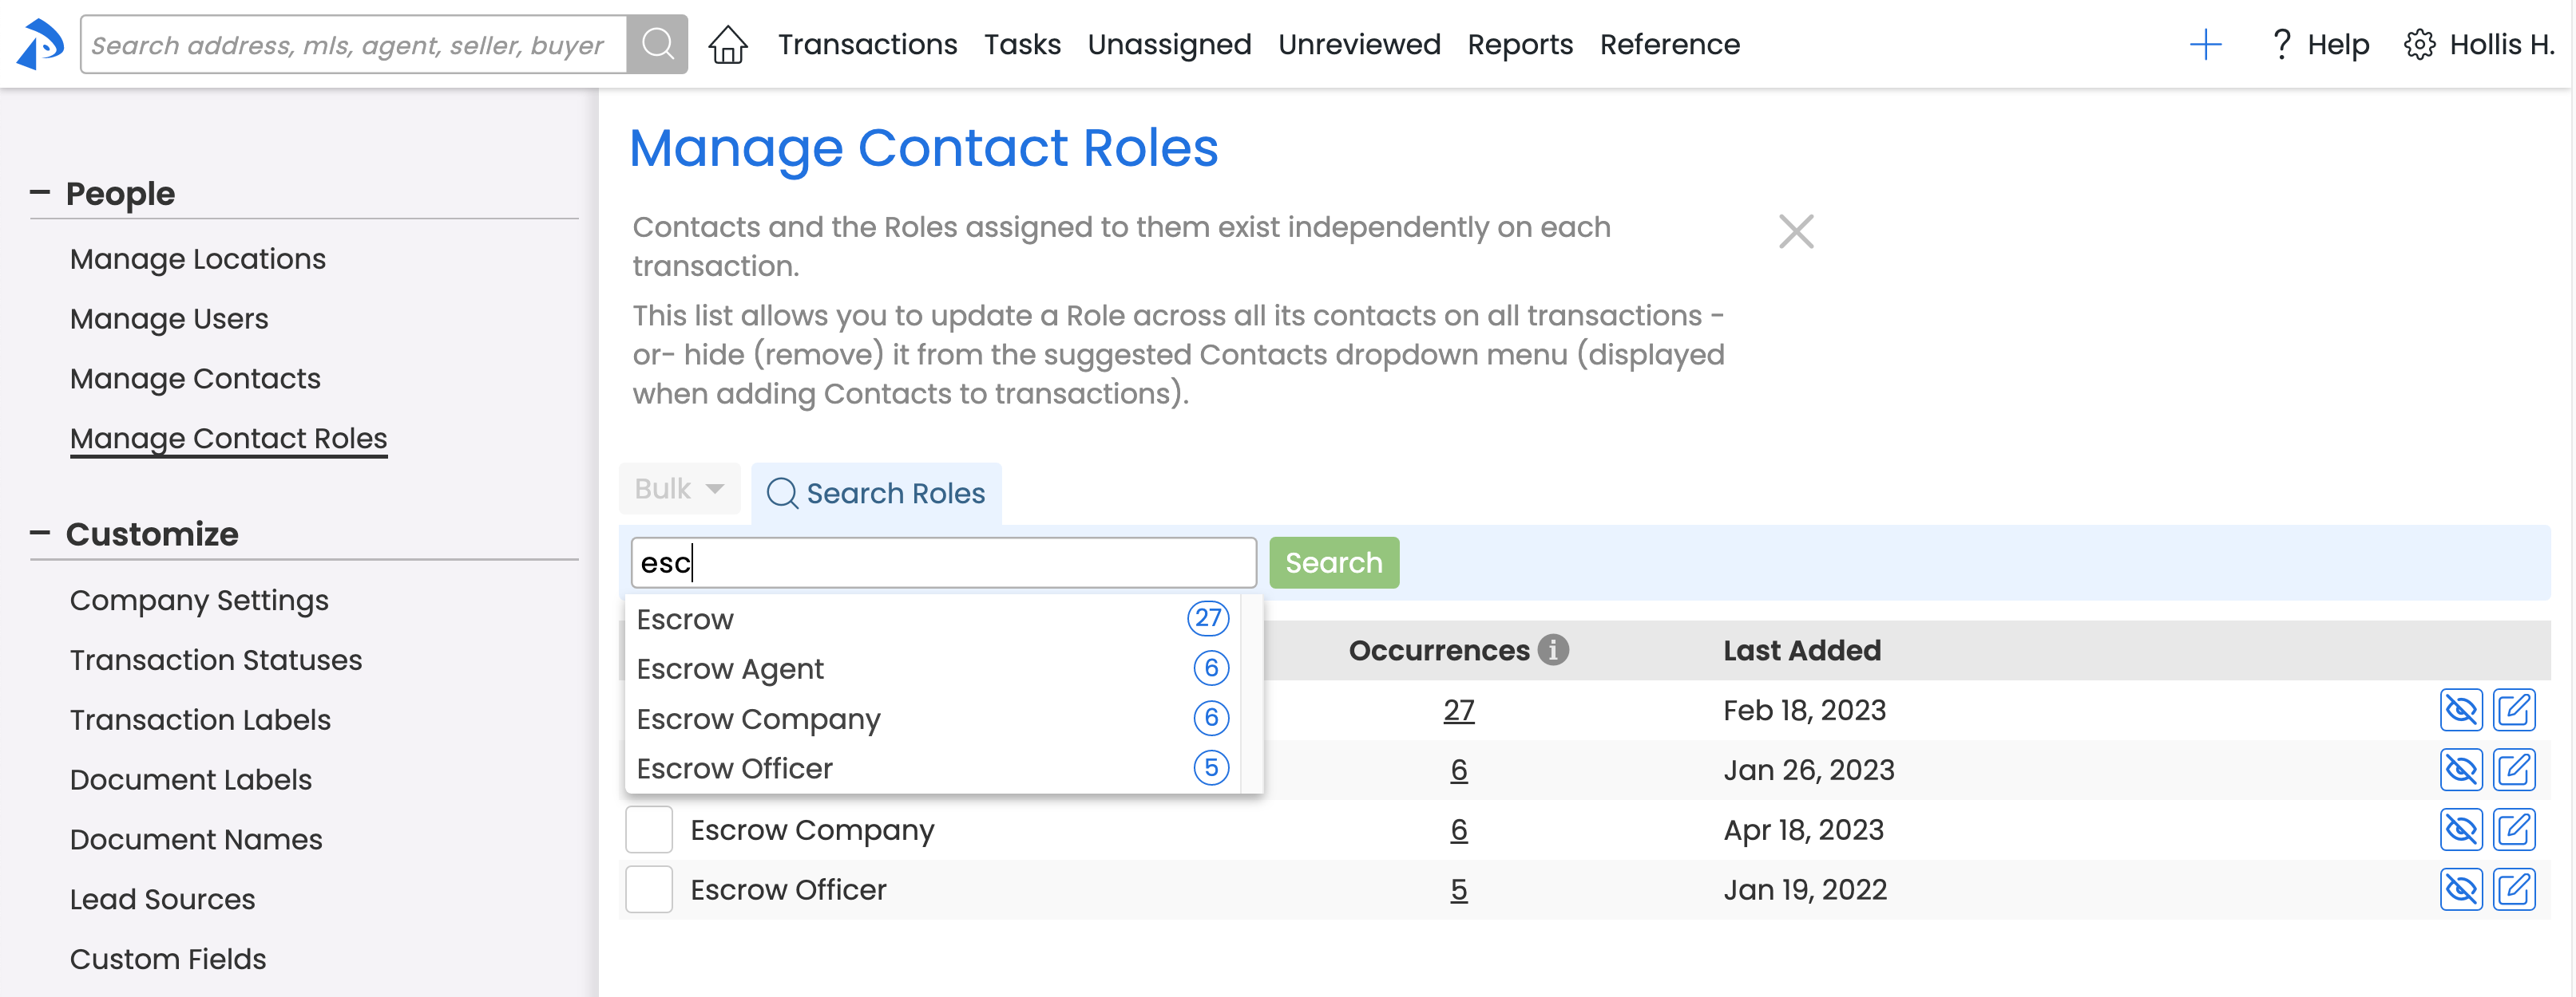Image resolution: width=2576 pixels, height=997 pixels.
Task: Click the home icon in top navigation
Action: pos(727,45)
